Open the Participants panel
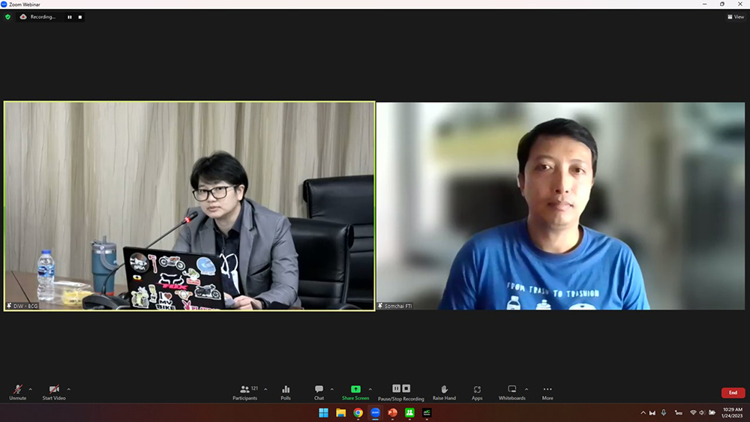This screenshot has height=422, width=750. [244, 392]
